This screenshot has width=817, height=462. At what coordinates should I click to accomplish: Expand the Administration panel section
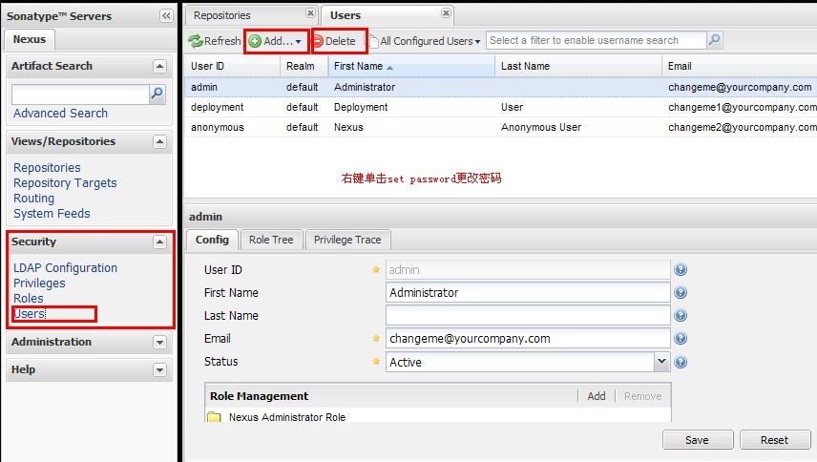159,342
